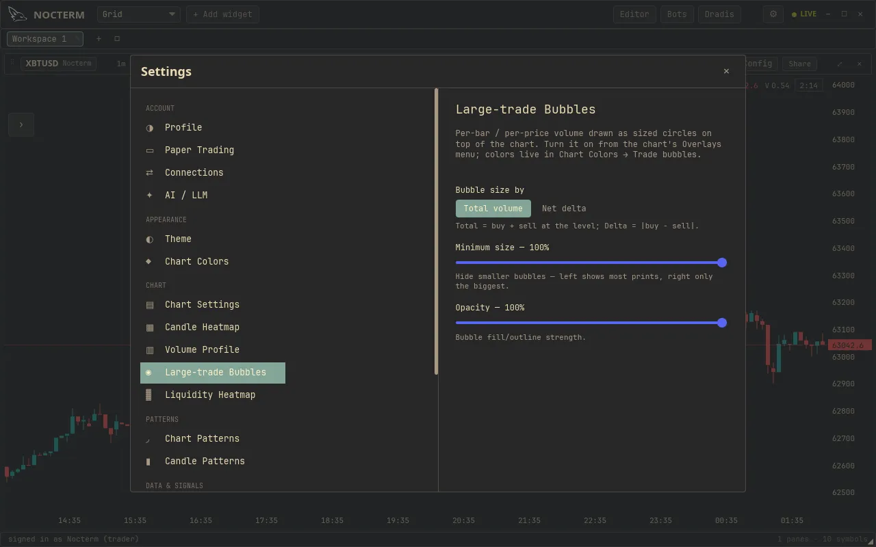Add a new workspace with the plus icon
Viewport: 876px width, 547px height.
[x=99, y=39]
